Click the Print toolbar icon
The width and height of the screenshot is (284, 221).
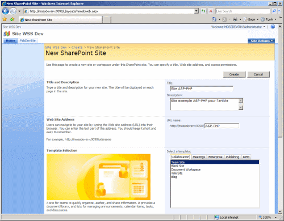click(235, 19)
